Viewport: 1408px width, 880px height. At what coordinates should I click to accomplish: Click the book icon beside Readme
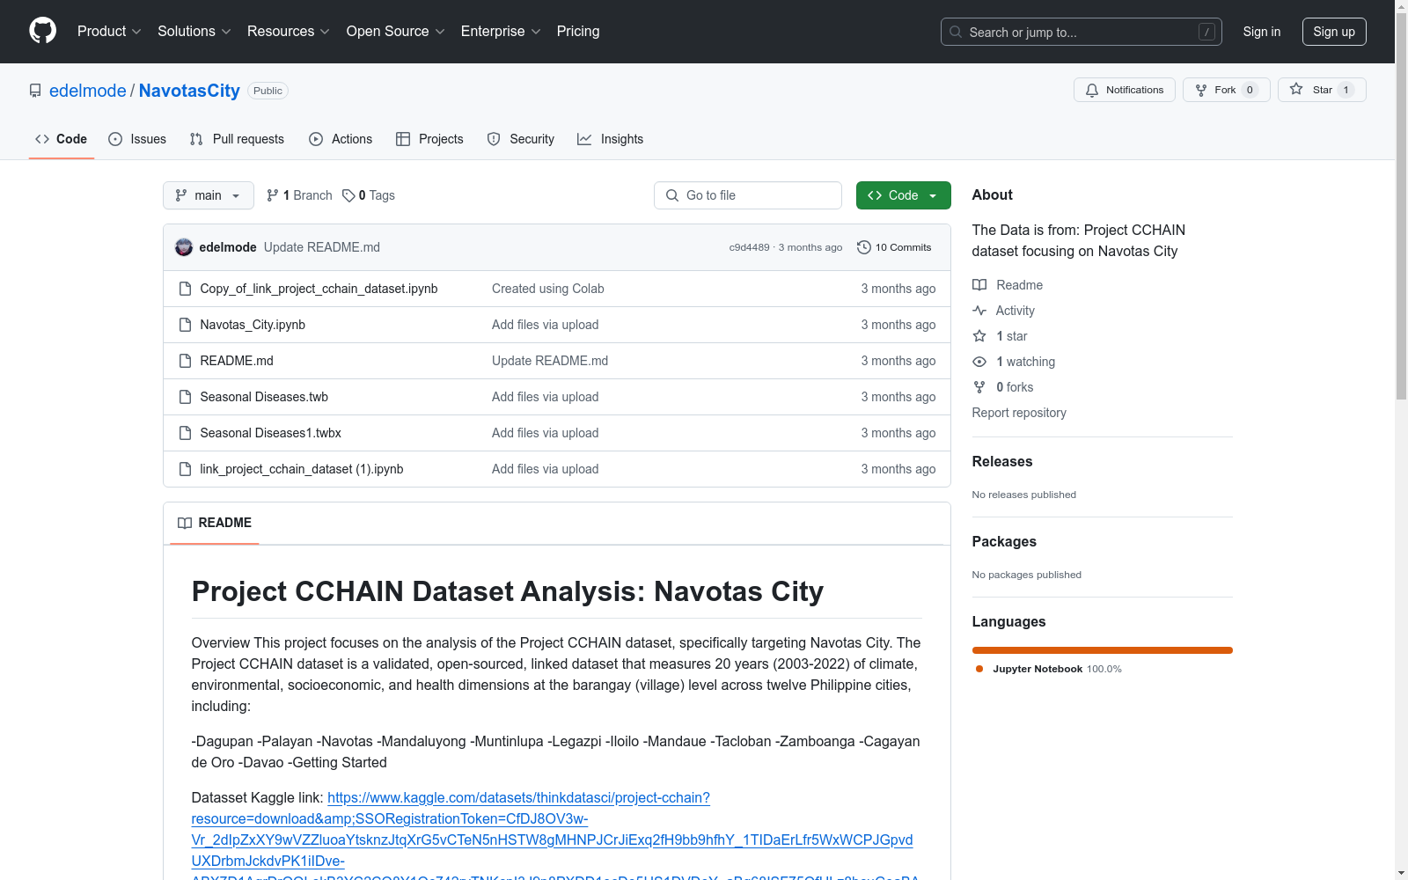[x=979, y=285]
